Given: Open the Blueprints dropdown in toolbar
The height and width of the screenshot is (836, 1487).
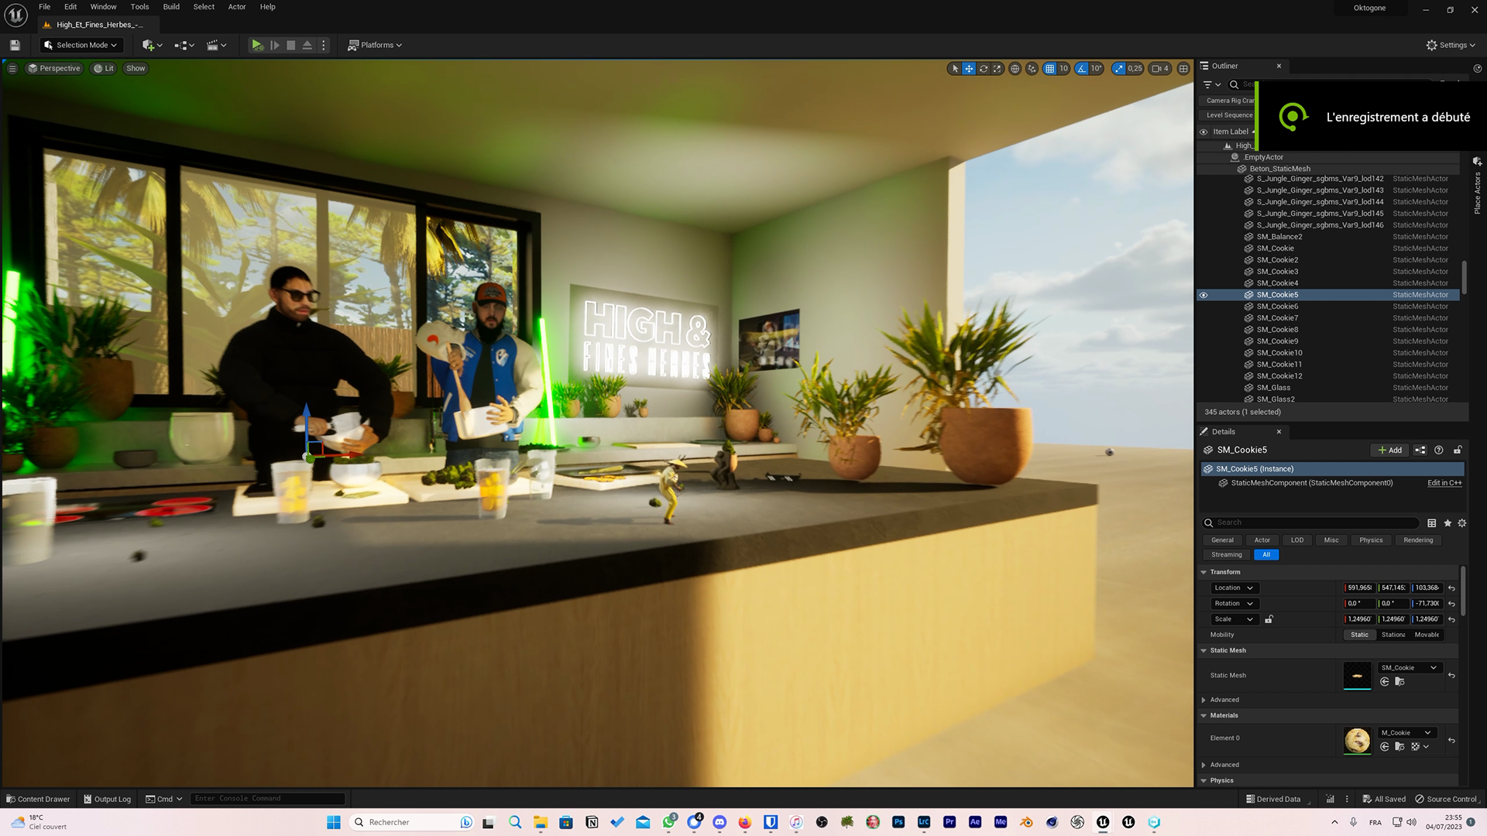Looking at the screenshot, I should 184,45.
